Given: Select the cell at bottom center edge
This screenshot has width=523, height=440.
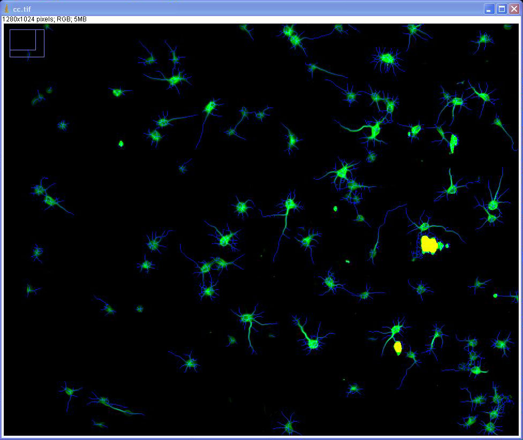Looking at the screenshot, I should (x=289, y=427).
